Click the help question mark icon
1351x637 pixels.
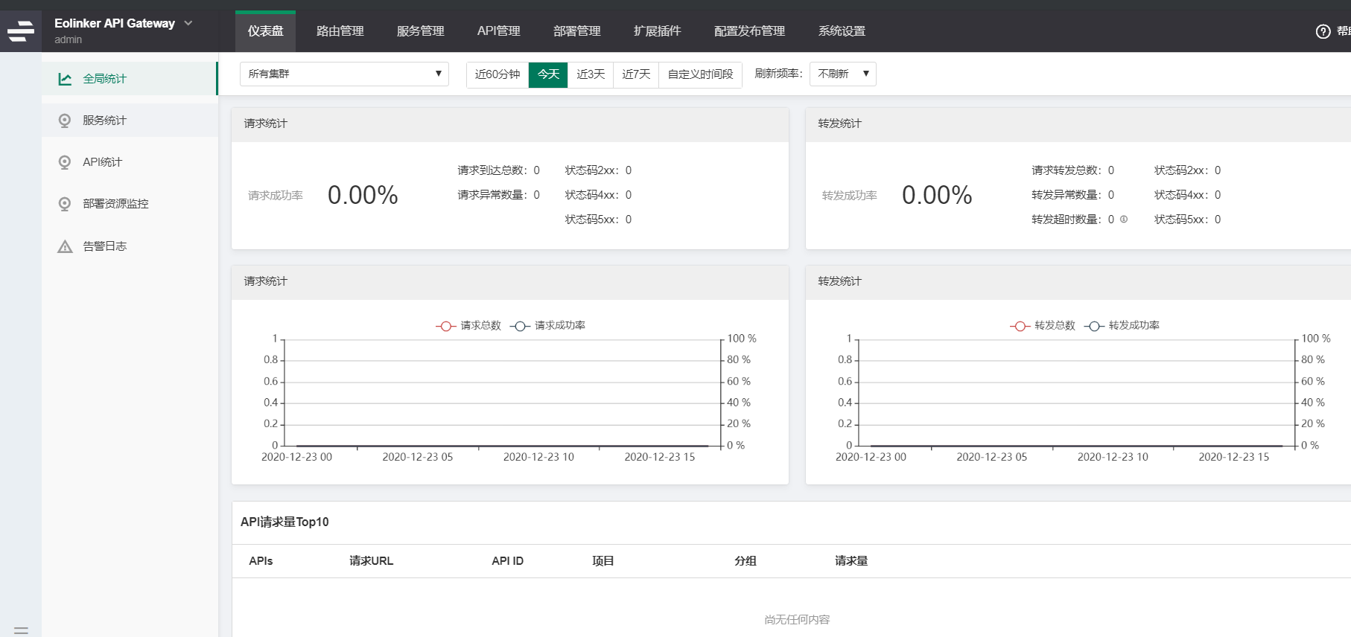[1323, 31]
